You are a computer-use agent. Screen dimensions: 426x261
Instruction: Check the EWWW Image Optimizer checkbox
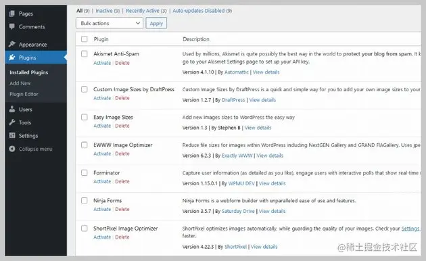pyautogui.click(x=85, y=145)
